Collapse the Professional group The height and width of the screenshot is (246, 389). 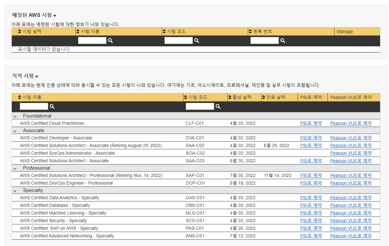tap(15, 168)
